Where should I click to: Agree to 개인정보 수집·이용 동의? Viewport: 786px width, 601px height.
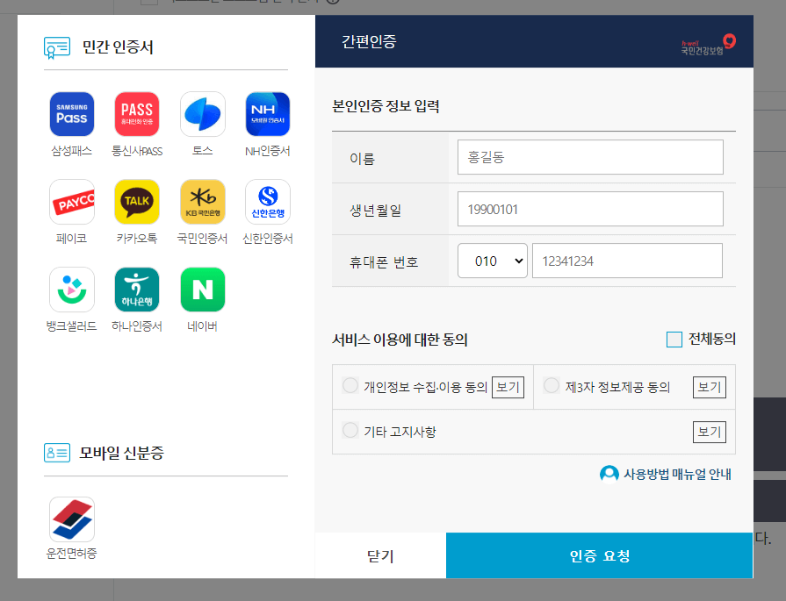click(350, 386)
